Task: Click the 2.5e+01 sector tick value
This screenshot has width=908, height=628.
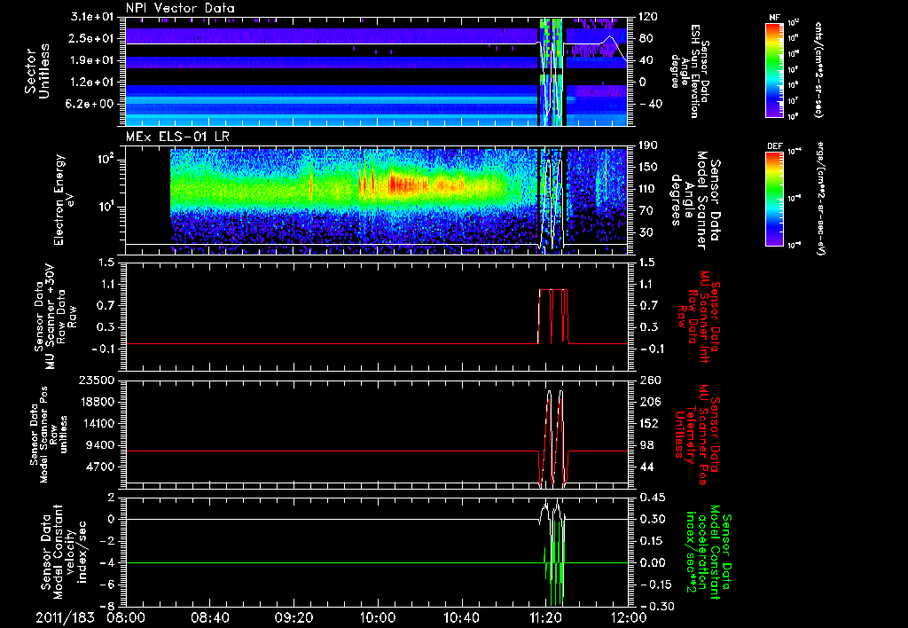Action: (92, 38)
